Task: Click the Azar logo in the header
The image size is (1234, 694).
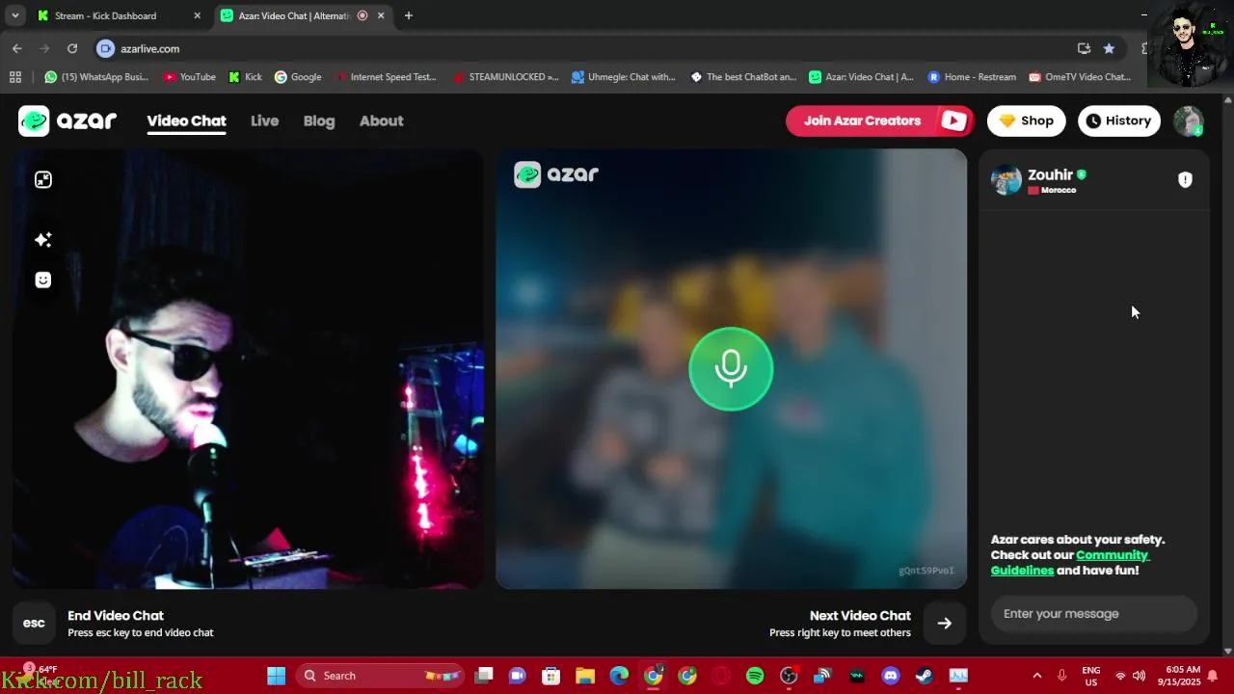Action: click(67, 120)
